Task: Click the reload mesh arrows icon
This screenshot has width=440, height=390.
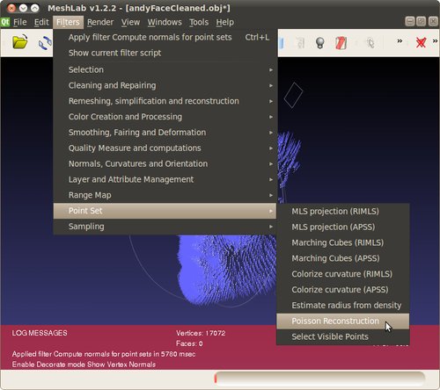Action: point(45,43)
